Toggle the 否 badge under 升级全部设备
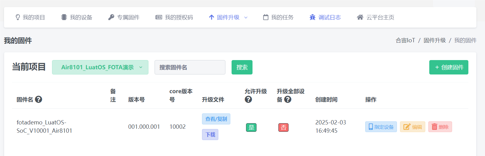Viewport: 485px width, 156px height. 283,127
